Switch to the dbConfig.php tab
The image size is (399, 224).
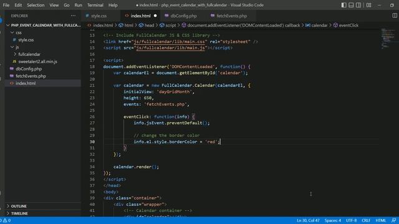point(183,16)
